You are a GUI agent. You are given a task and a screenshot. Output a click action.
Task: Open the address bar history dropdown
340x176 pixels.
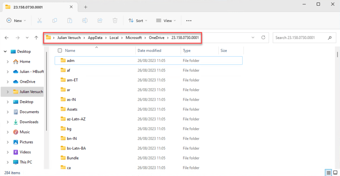[253, 38]
